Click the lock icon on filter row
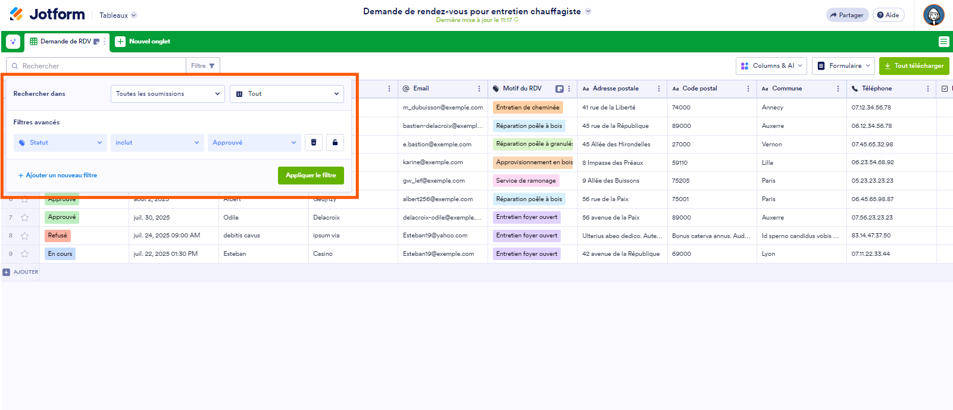The height and width of the screenshot is (410, 953). coord(335,143)
